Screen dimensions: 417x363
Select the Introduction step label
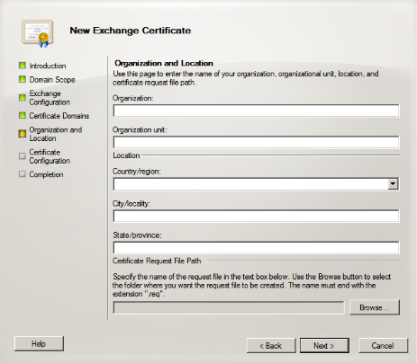click(x=48, y=66)
